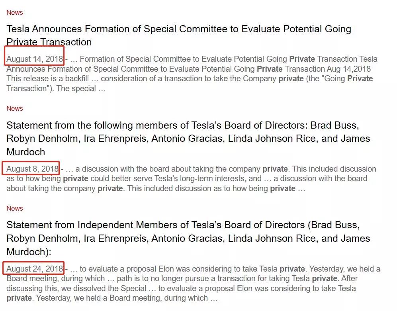This screenshot has width=397, height=311.
Task: Click the August 14, 2018 date
Action: pos(35,59)
